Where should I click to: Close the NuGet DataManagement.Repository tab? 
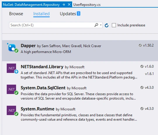coord(69,5)
